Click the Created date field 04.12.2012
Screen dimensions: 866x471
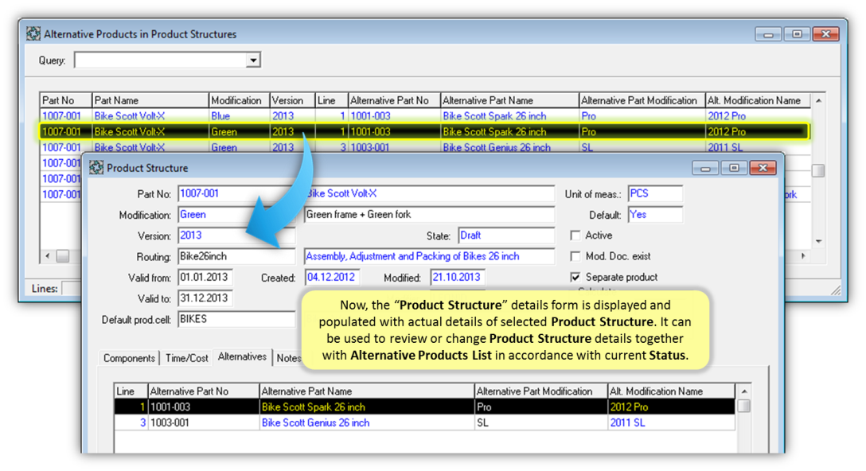pyautogui.click(x=332, y=277)
